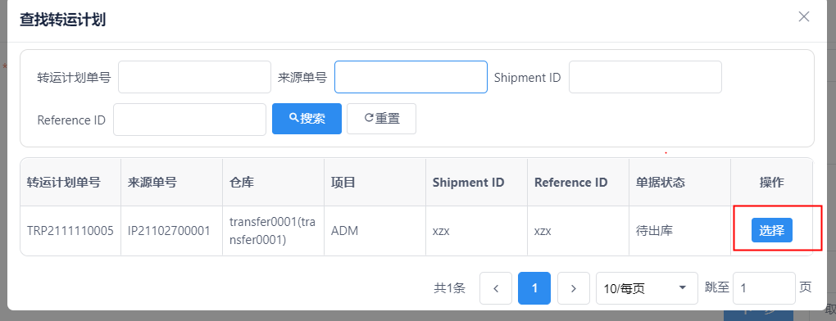Click the 重置 reset button

click(381, 119)
